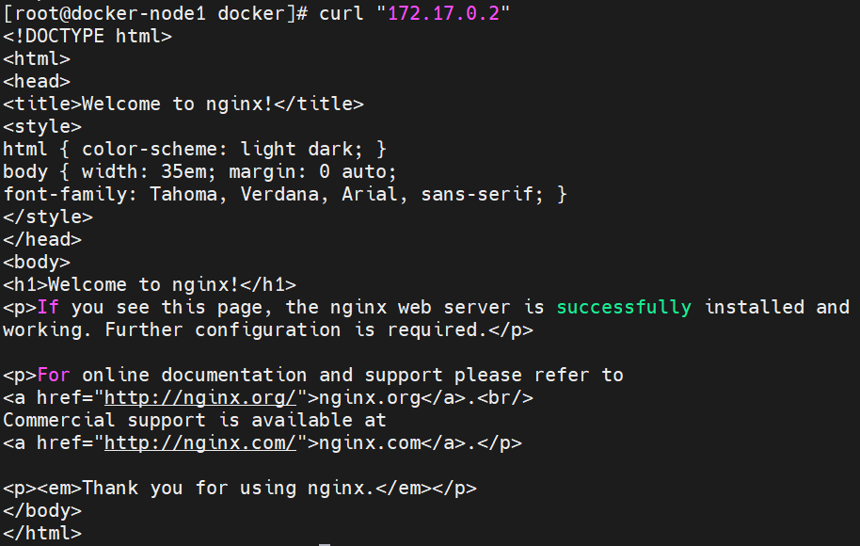This screenshot has width=860, height=546.
Task: Click the Commercial support is available line
Action: pos(195,420)
